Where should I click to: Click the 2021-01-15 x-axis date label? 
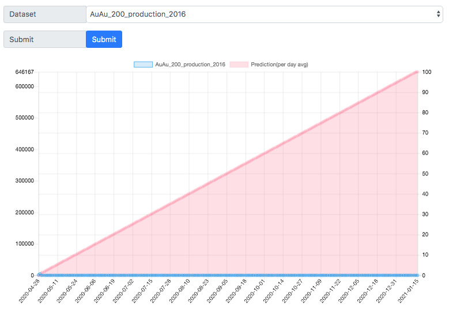tap(408, 291)
